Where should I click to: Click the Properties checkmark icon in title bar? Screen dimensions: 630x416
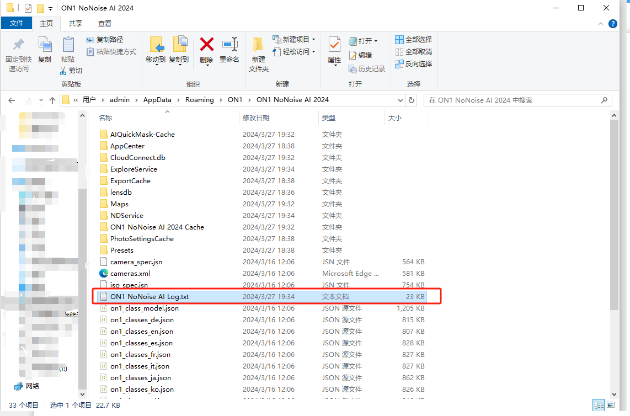[x=28, y=8]
